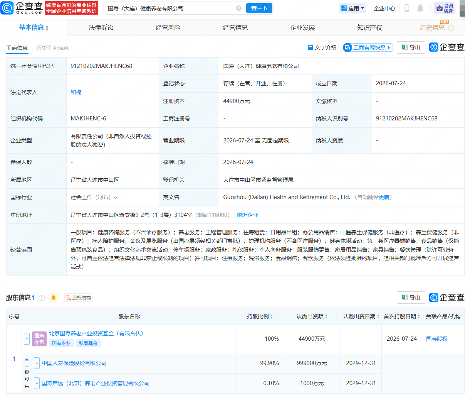This screenshot has height=394, width=465.
Task: Click the 私募基金 tag
Action: (x=88, y=343)
